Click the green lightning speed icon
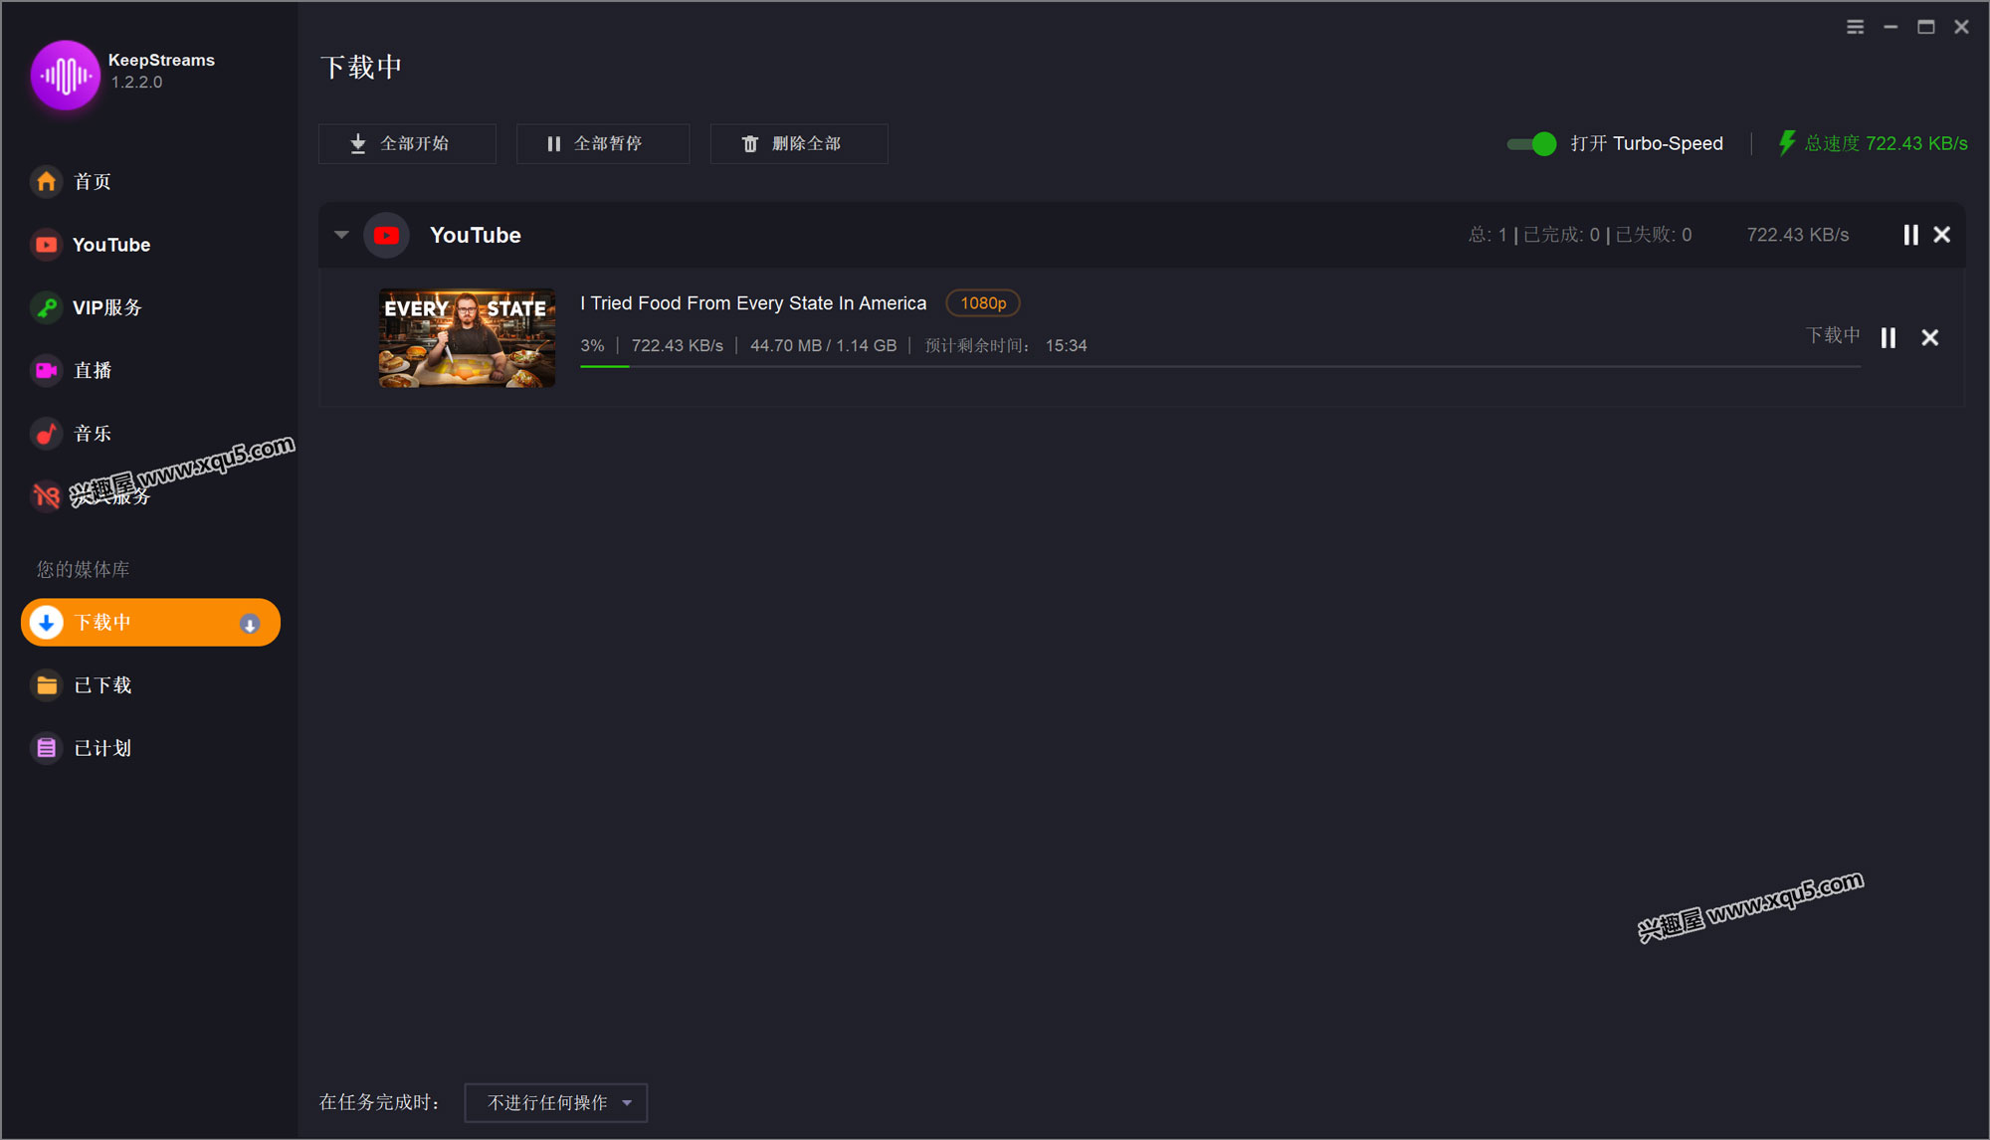This screenshot has width=1990, height=1140. pyautogui.click(x=1787, y=143)
